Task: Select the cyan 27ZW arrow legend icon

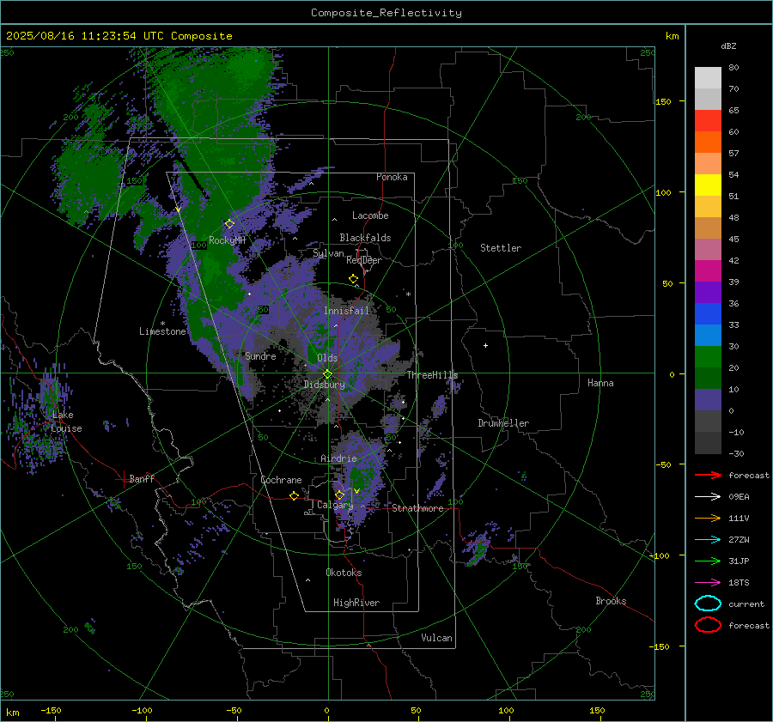Action: point(708,540)
